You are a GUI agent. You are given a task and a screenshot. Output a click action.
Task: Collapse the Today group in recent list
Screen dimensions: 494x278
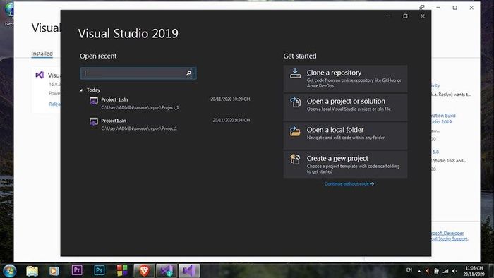coord(81,90)
